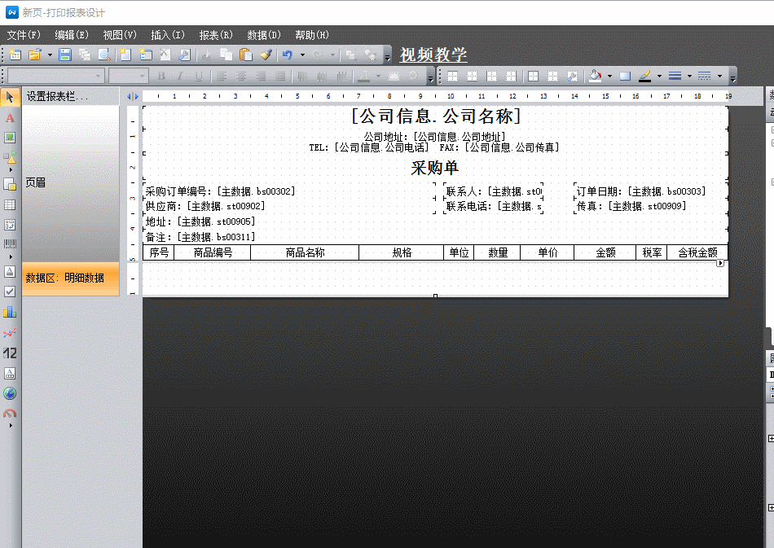Open the font name combo box

point(55,77)
